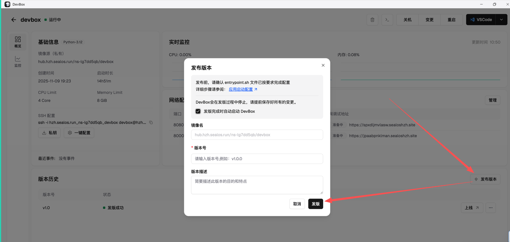Expand the VSCode editor dropdown arrow
Screen dimensions: 510x242
tap(502, 19)
